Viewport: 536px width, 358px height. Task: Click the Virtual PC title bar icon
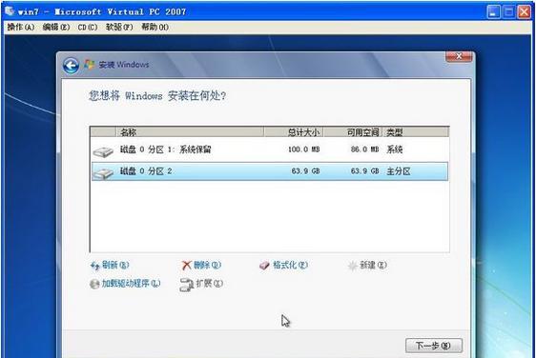10,10
